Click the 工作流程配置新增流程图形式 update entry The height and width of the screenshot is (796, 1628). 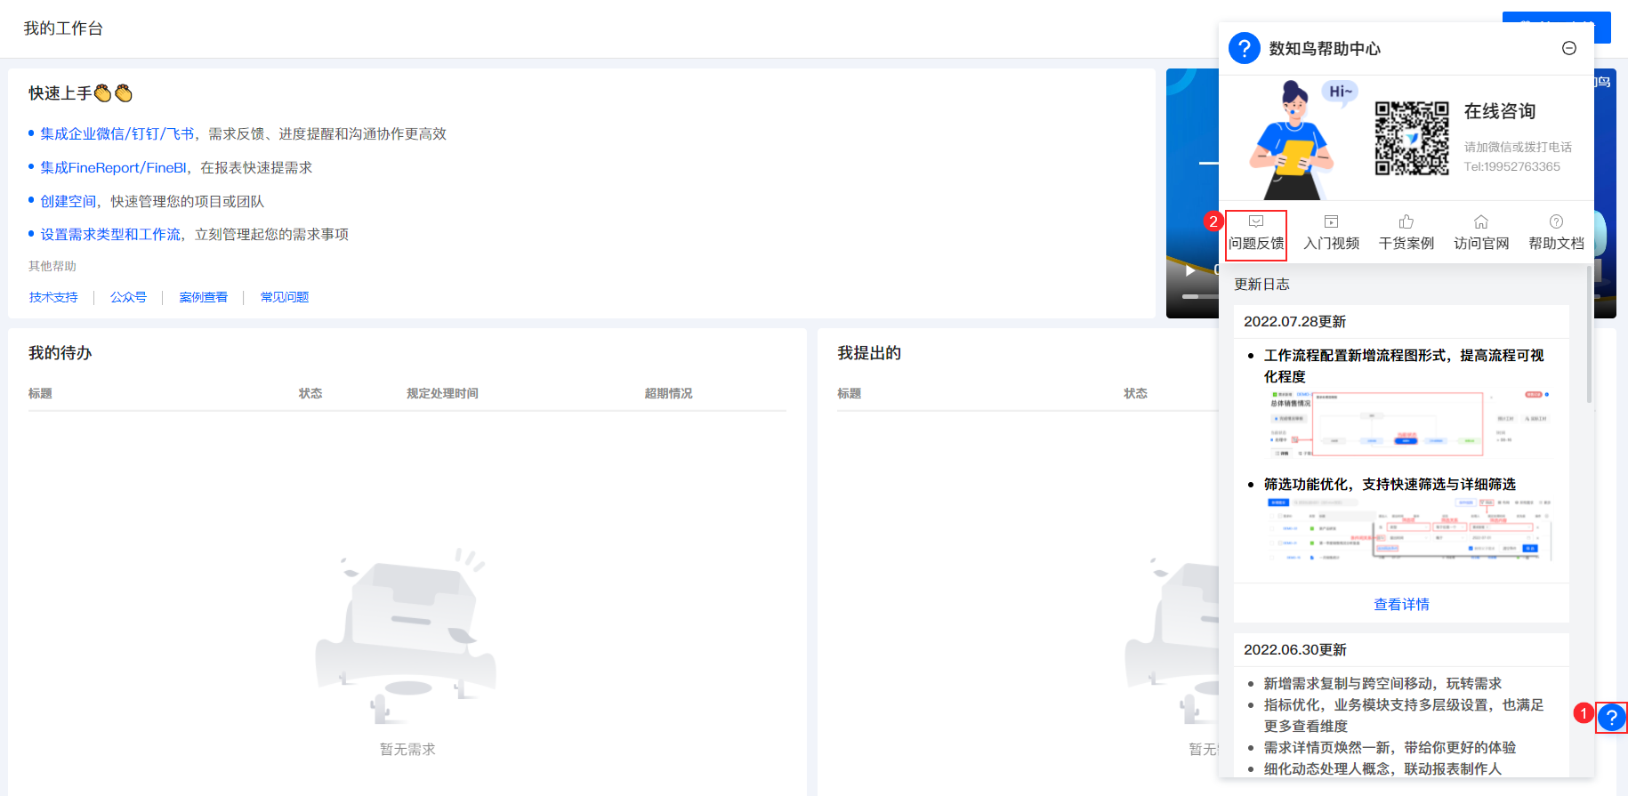point(1404,366)
